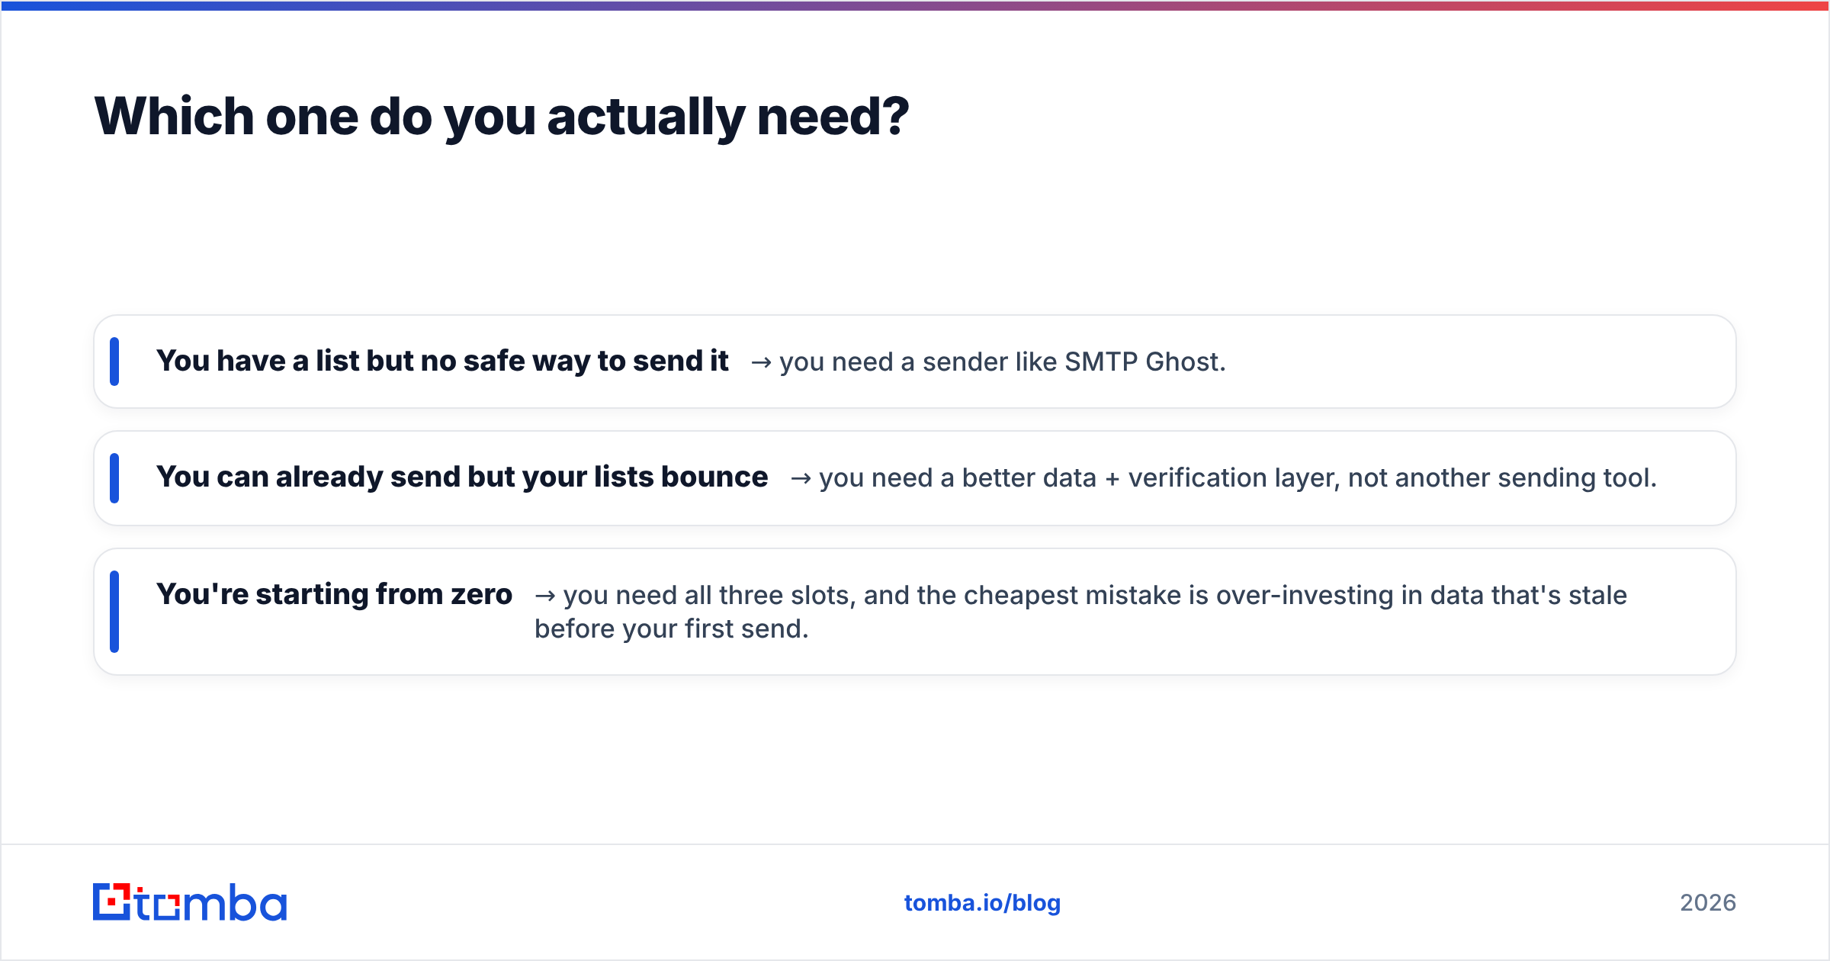Select the 'lists bounce' card
Viewport: 1830px width, 961px height.
click(x=915, y=477)
